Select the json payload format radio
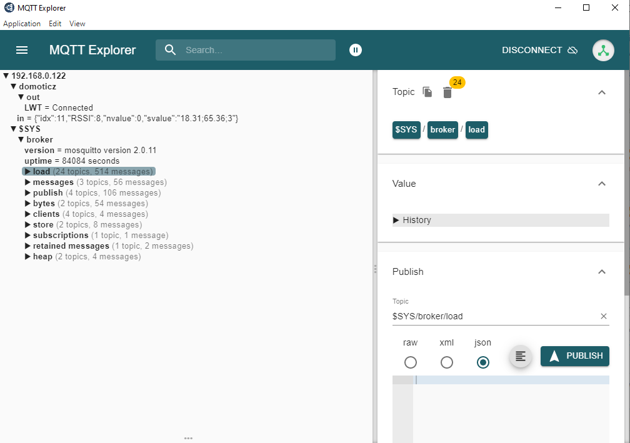630x443 pixels. pyautogui.click(x=483, y=362)
